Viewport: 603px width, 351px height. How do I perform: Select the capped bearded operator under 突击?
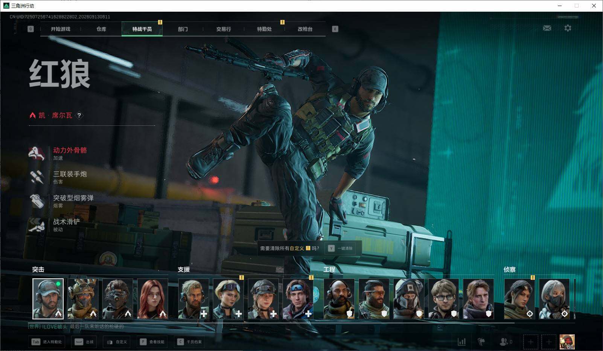(48, 299)
